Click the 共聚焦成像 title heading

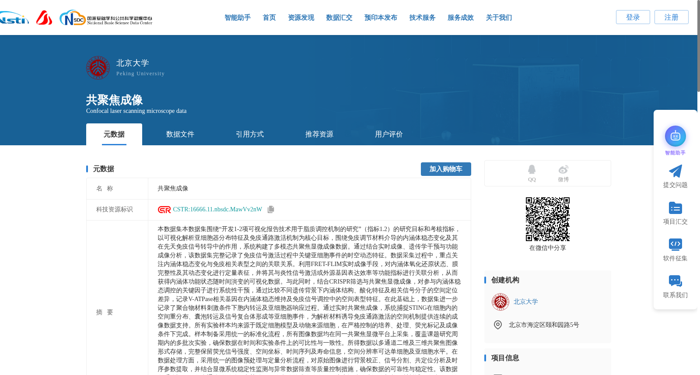pyautogui.click(x=115, y=100)
